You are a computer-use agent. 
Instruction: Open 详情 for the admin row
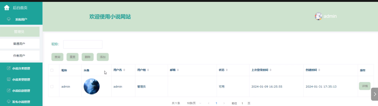pyautogui.click(x=365, y=86)
